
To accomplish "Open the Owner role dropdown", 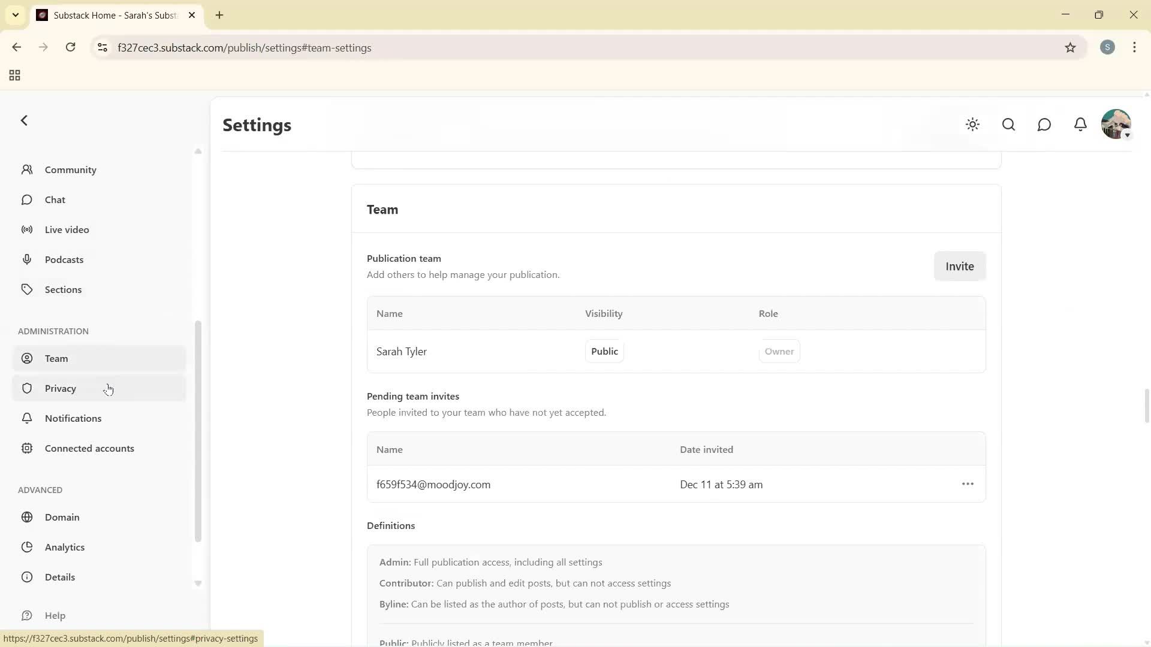I will coord(779,351).
